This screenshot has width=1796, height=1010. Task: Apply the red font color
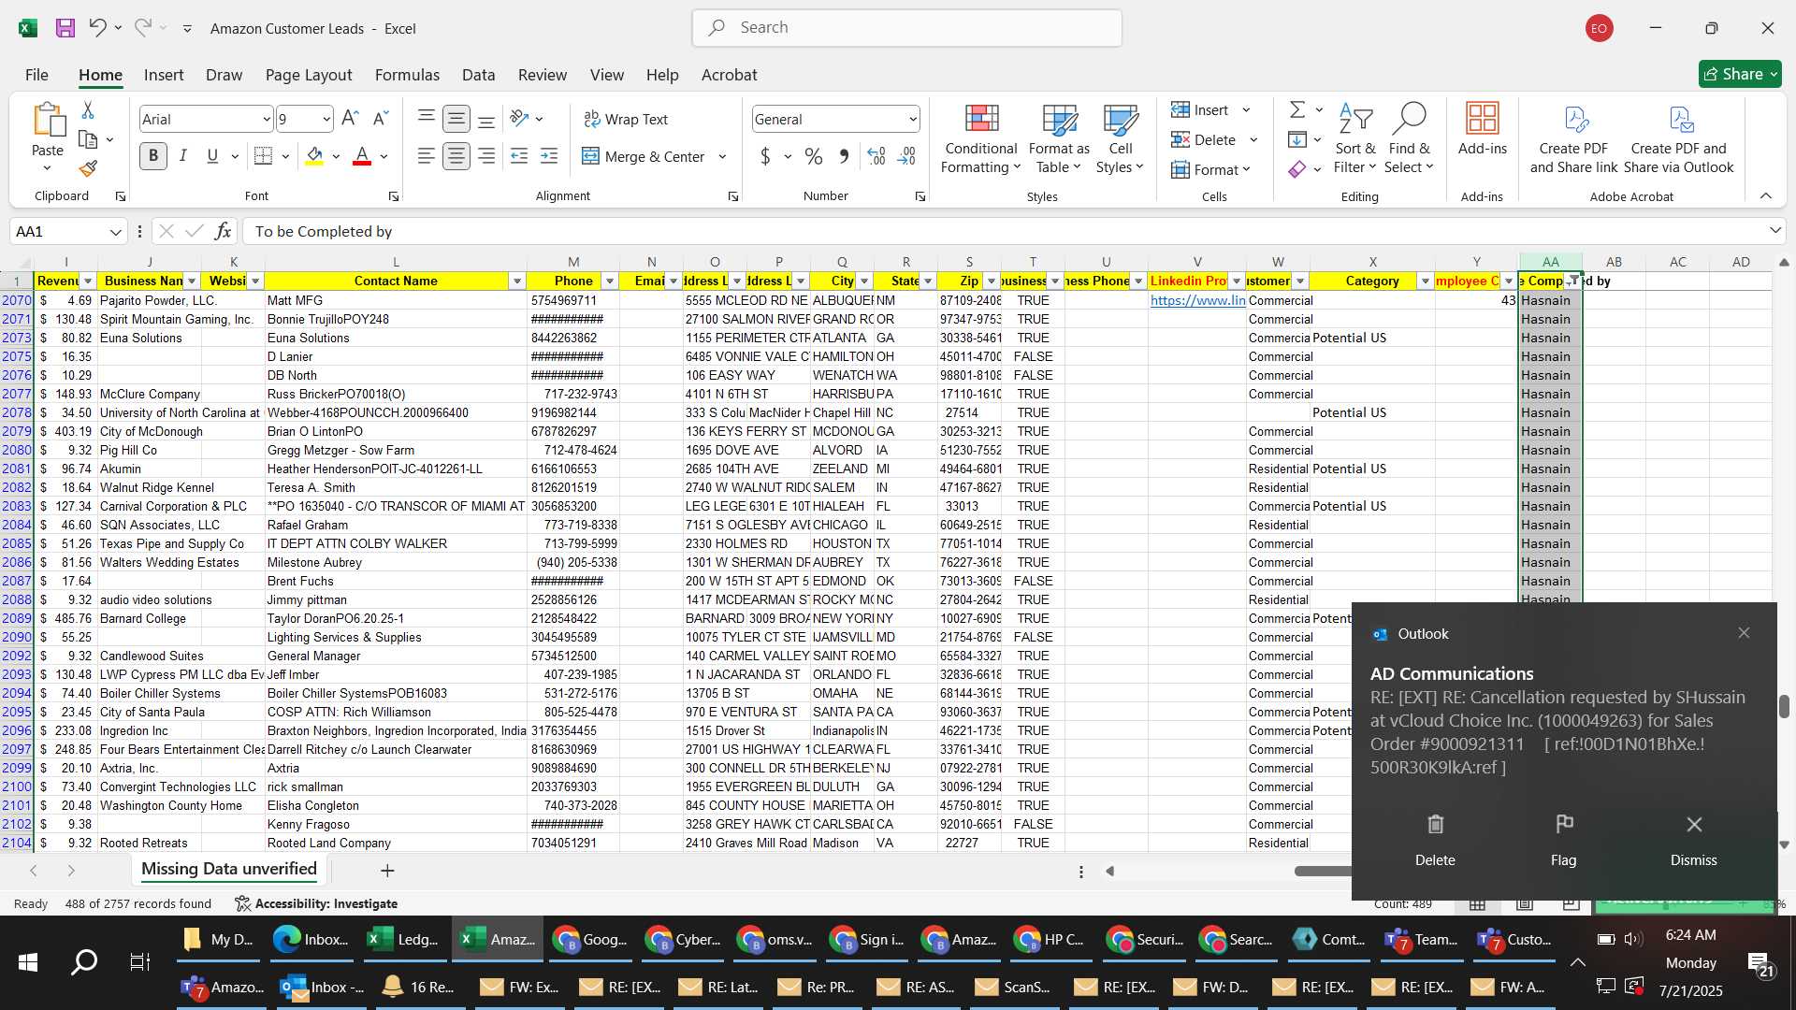point(362,156)
